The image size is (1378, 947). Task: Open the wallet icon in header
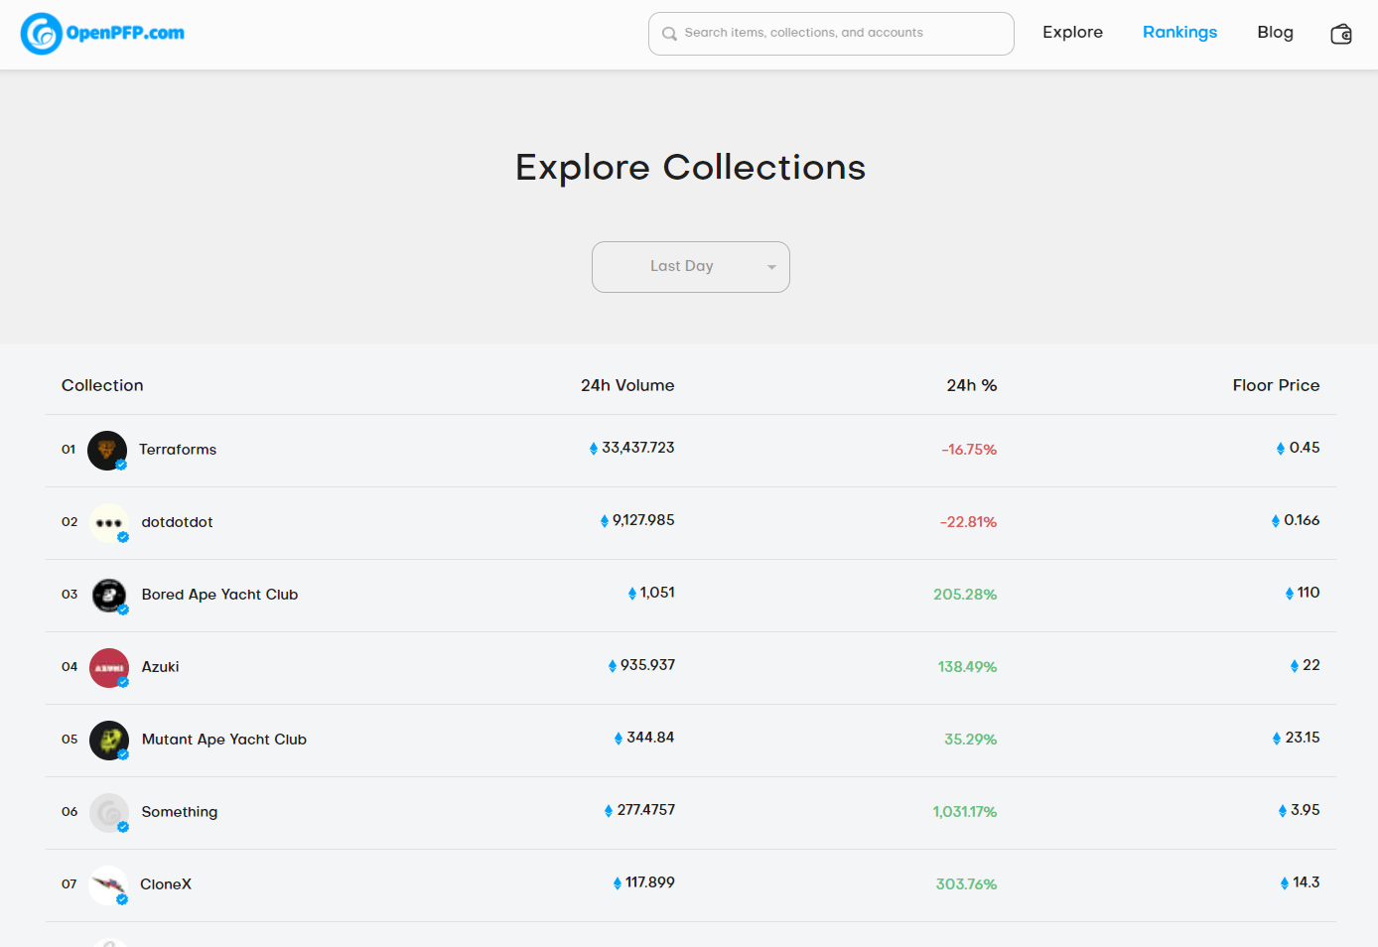[1341, 34]
